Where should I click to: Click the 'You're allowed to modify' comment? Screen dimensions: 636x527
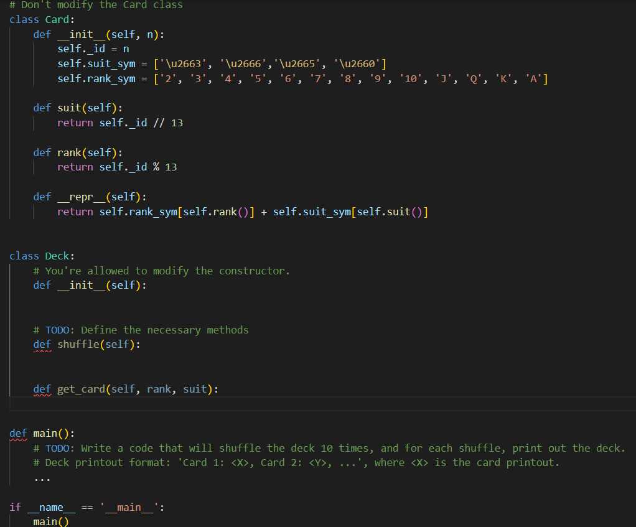click(160, 271)
